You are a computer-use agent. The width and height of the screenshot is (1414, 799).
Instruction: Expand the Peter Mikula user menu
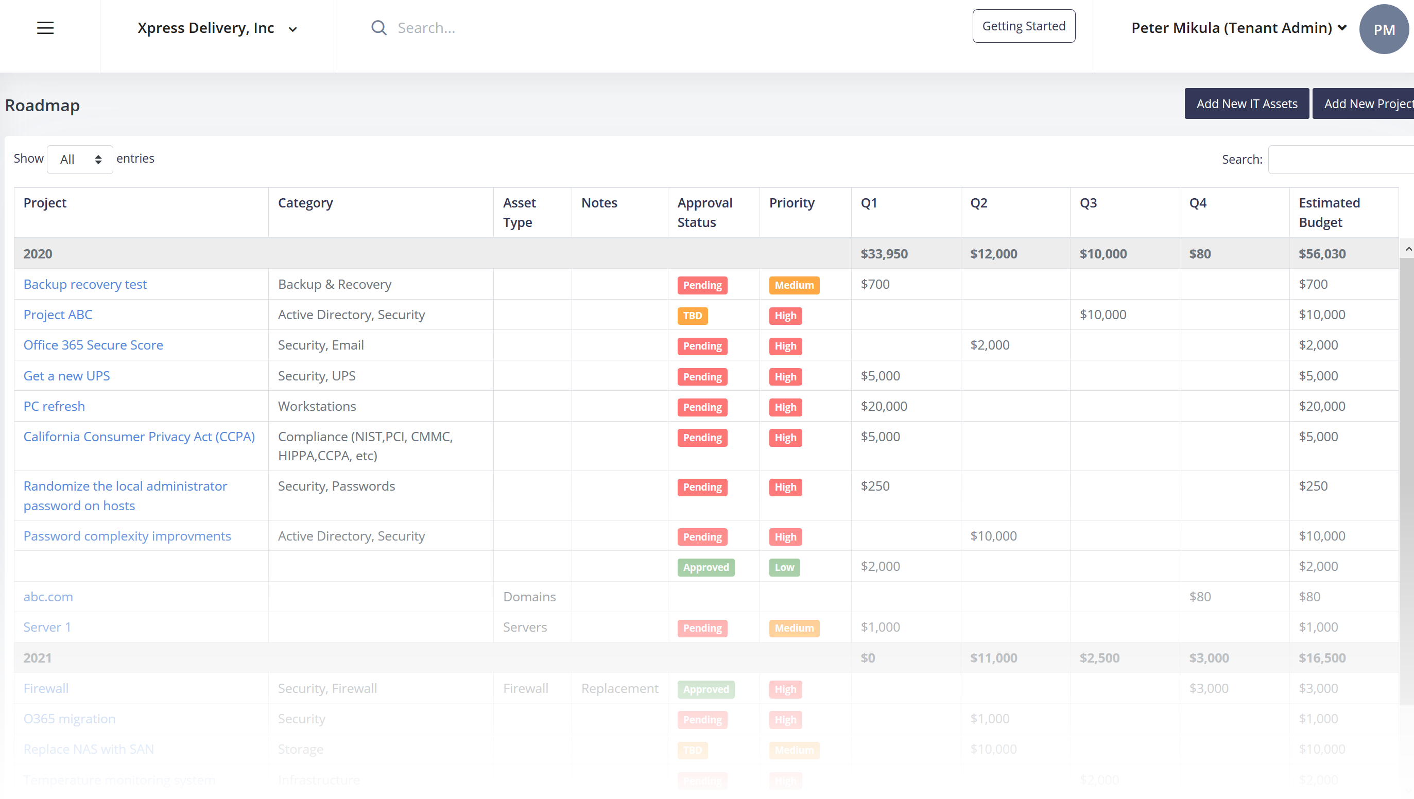[x=1239, y=28]
